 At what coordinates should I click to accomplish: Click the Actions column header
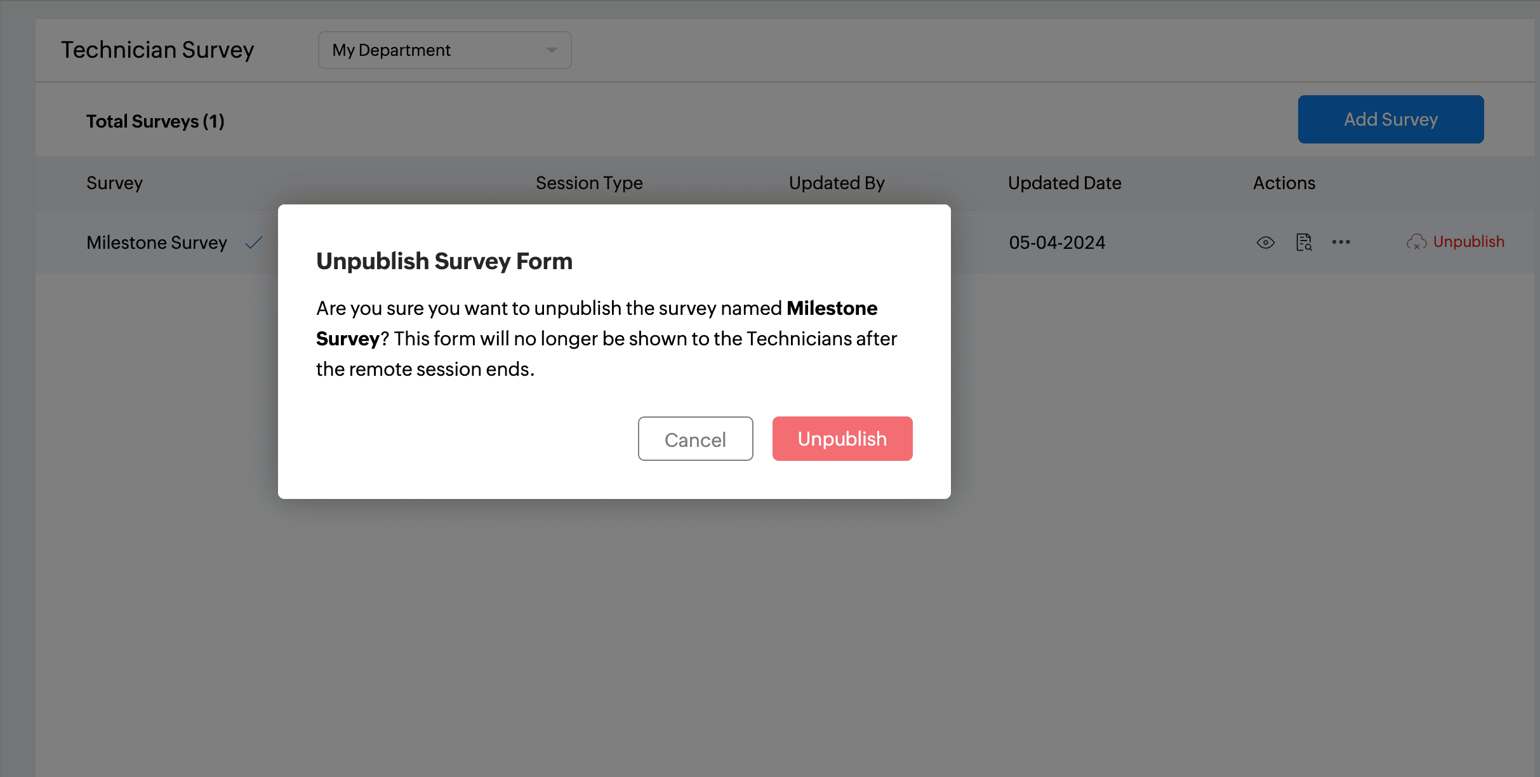coord(1284,183)
